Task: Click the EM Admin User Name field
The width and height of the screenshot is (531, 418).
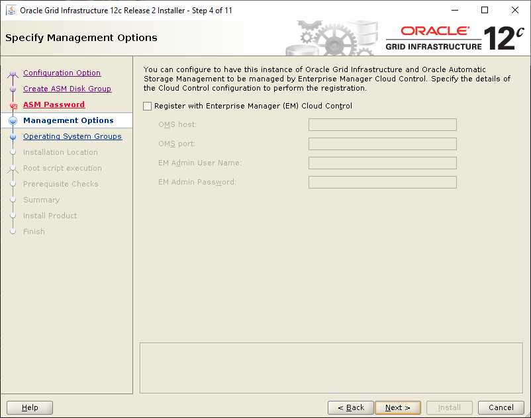Action: click(x=382, y=163)
